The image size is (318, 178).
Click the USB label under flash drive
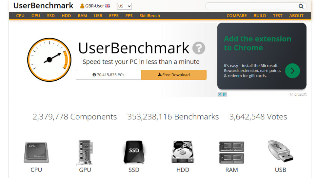(281, 170)
